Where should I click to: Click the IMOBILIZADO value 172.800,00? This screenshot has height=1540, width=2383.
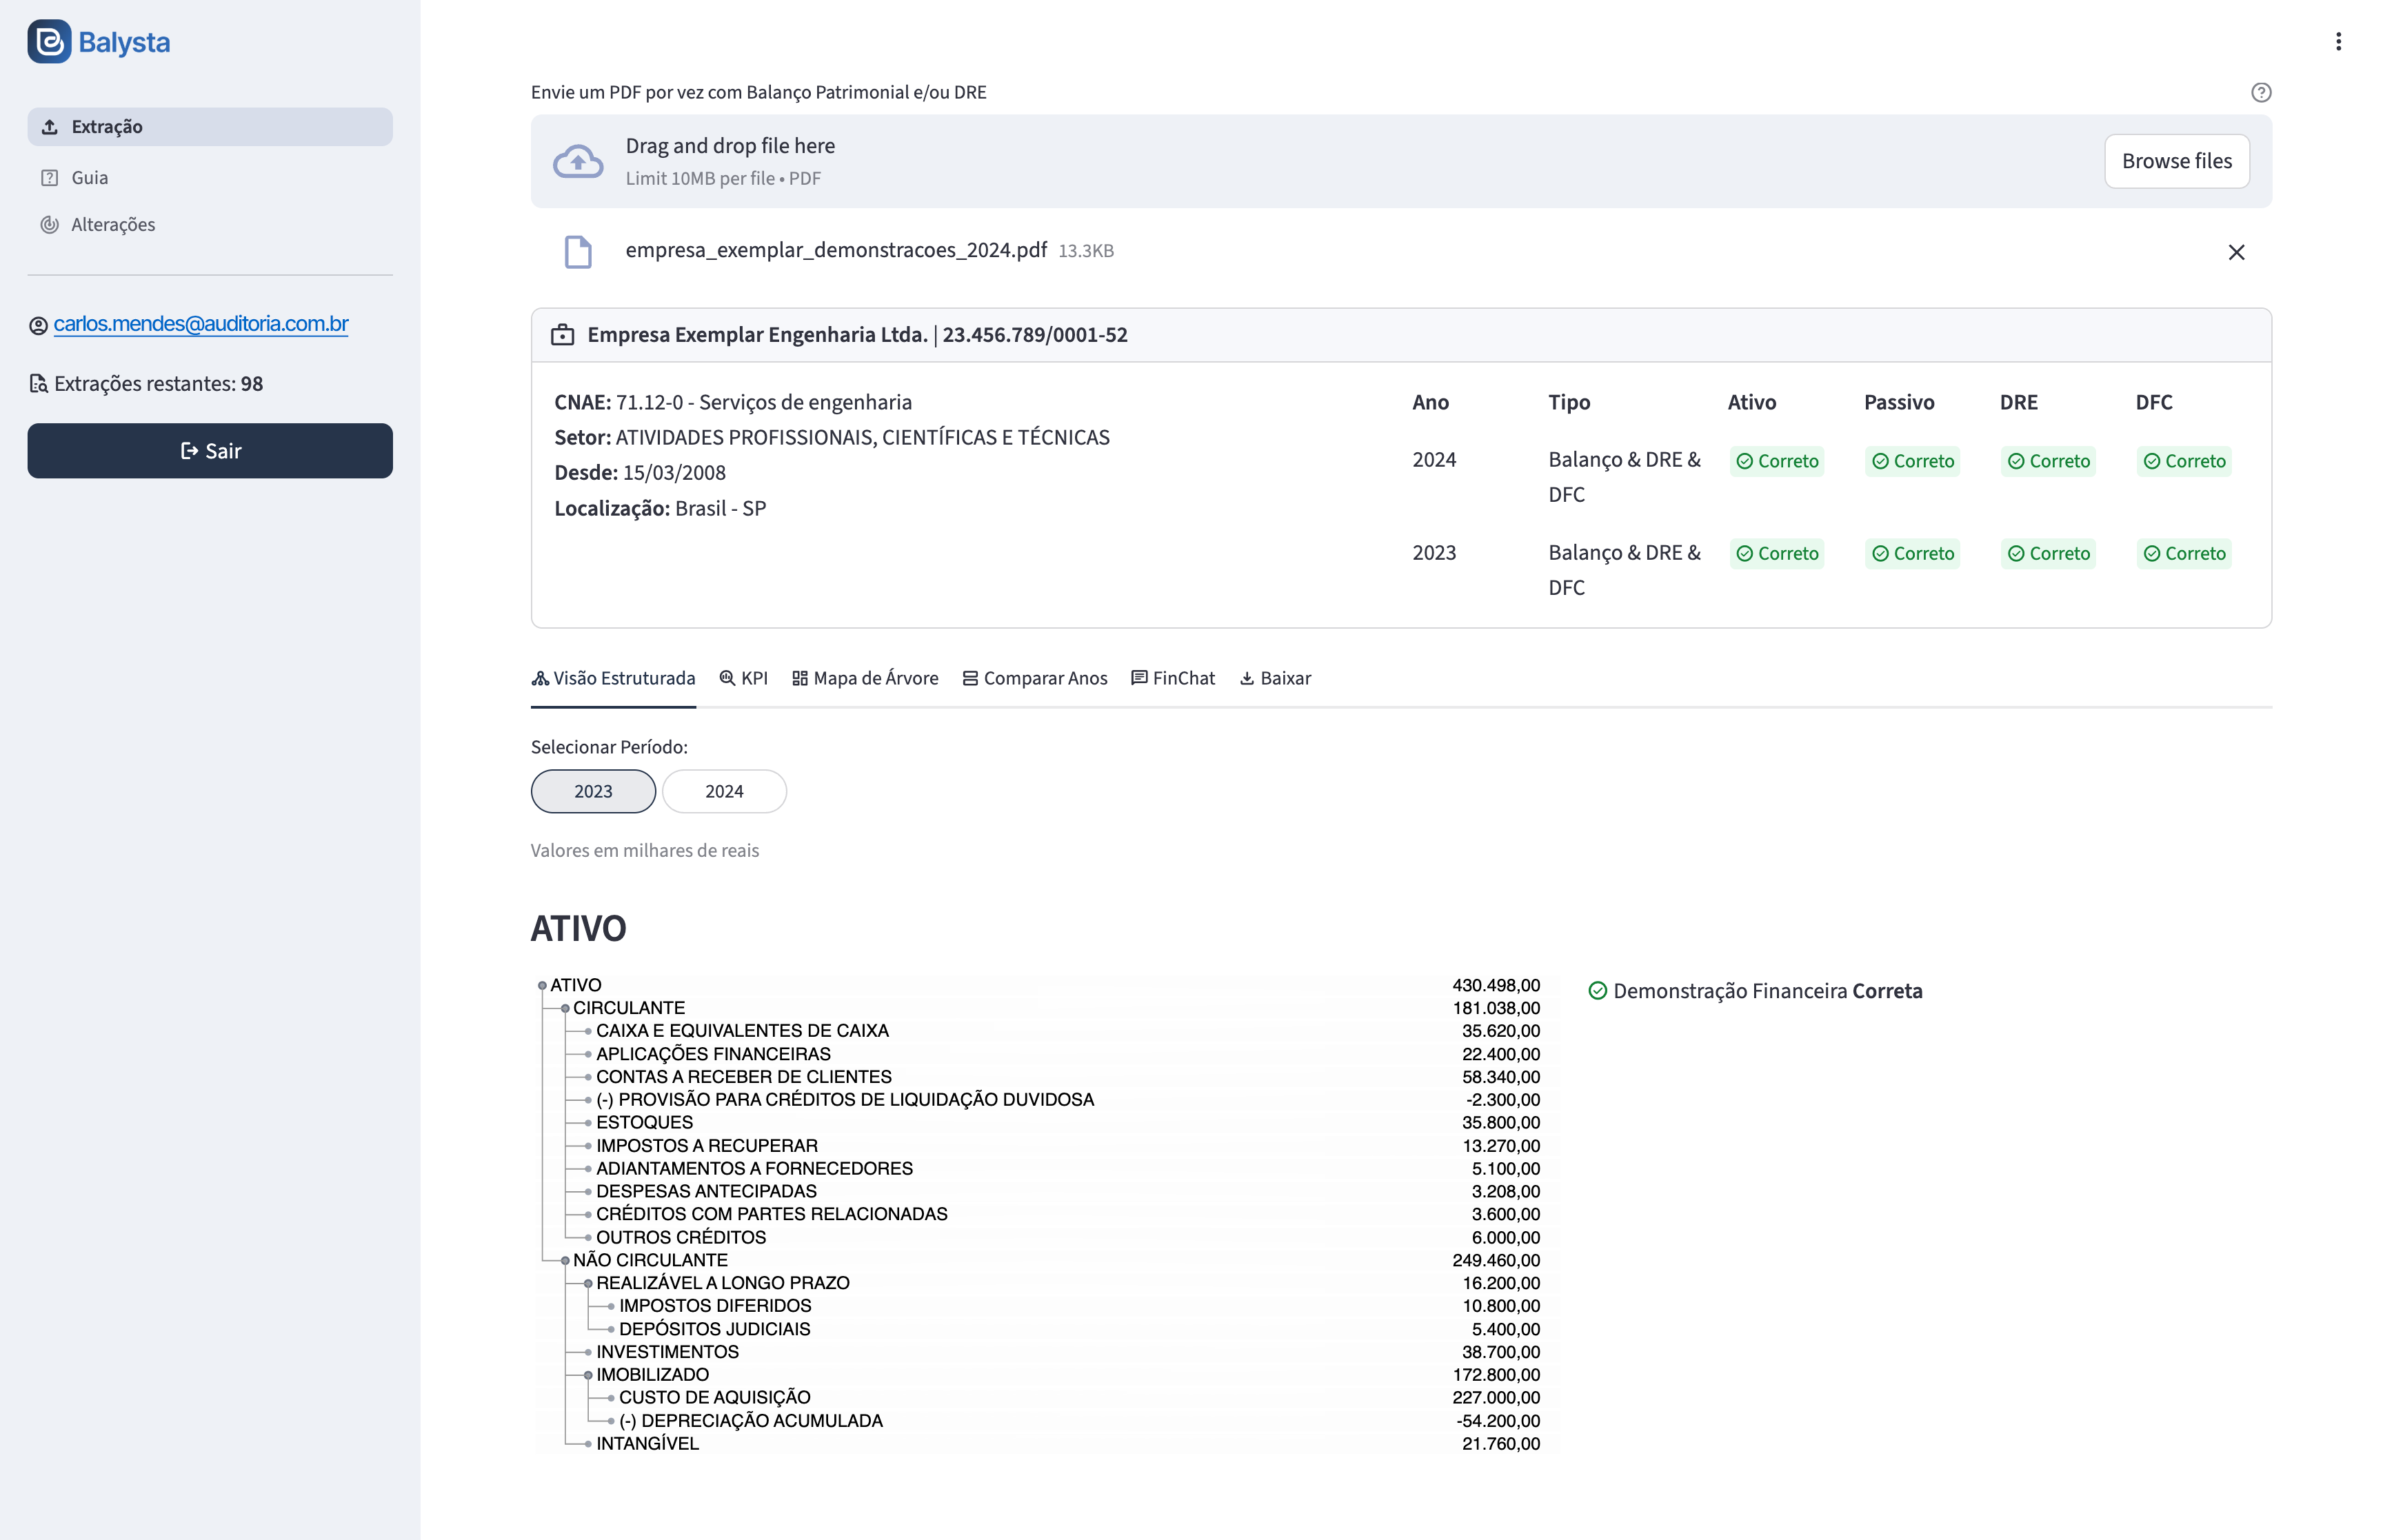click(x=1496, y=1376)
